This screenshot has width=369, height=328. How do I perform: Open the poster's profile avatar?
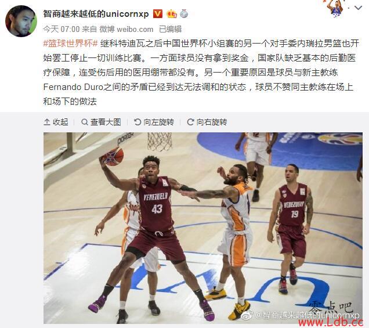[x=21, y=21]
